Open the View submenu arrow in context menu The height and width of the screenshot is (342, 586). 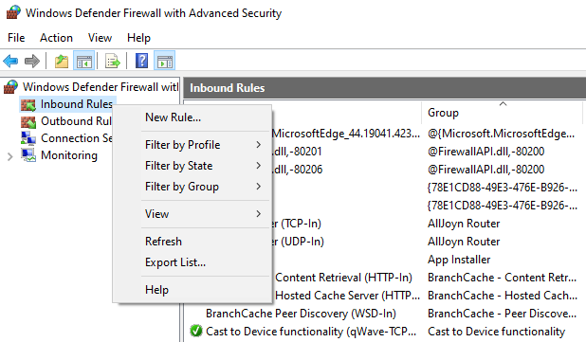click(259, 213)
